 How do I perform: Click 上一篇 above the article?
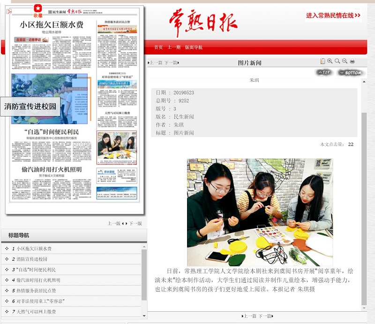point(155,63)
